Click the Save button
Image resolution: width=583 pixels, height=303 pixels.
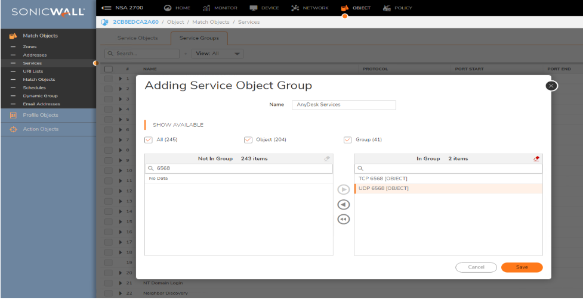(522, 267)
